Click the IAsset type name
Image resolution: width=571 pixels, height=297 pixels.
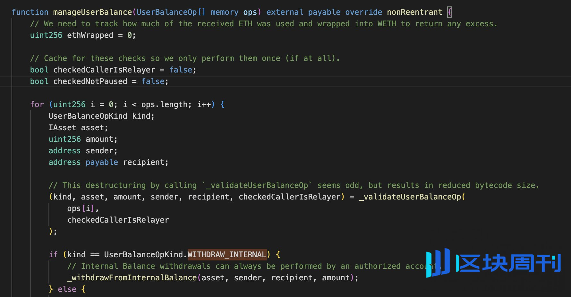(x=62, y=128)
